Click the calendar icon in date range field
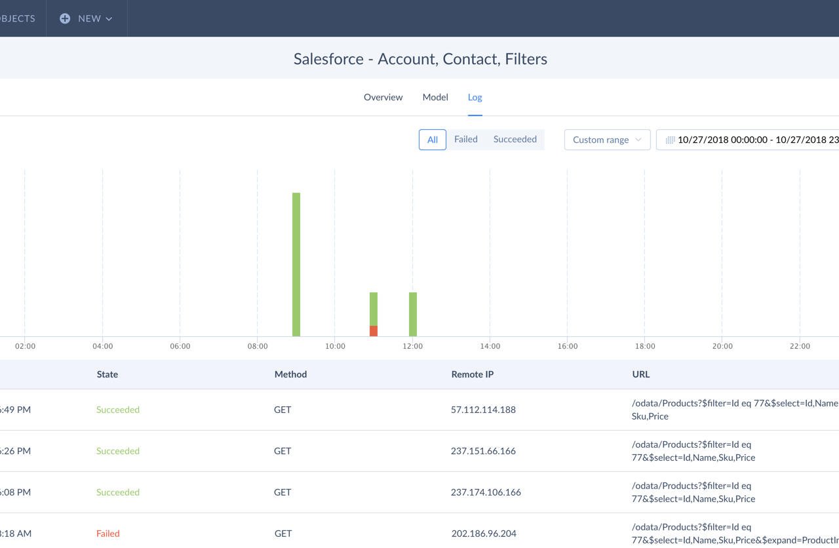839x548 pixels. tap(670, 139)
